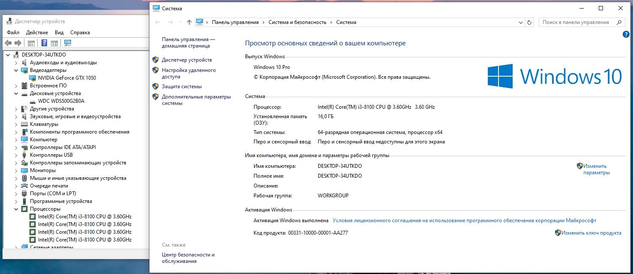
Task: Select Контроллеры запоминающих устройств tree node
Action: (x=78, y=163)
